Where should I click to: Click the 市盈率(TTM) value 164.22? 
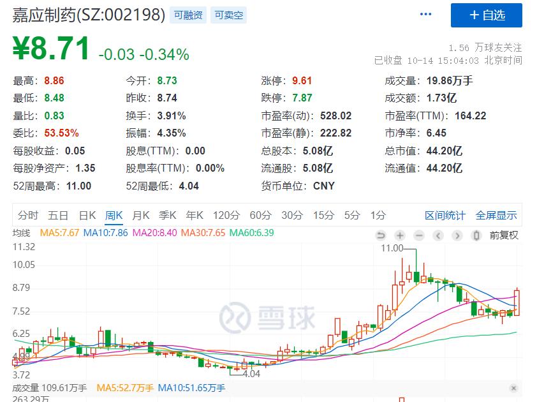click(471, 116)
